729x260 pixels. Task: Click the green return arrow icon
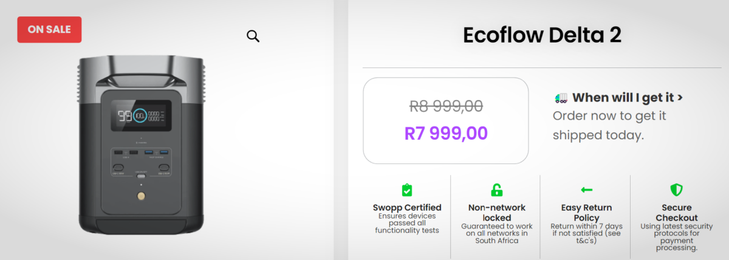coord(586,190)
